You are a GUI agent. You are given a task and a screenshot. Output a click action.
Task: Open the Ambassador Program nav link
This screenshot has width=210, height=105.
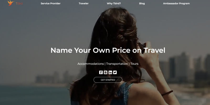coord(176,3)
